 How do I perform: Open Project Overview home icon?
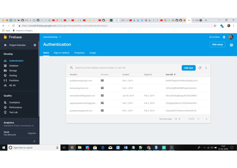coord(5,45)
